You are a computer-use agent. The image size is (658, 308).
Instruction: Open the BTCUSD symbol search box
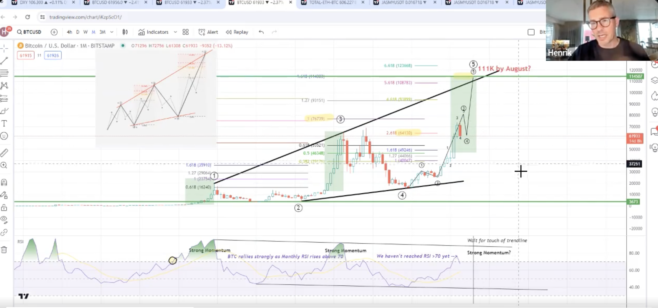tap(29, 32)
